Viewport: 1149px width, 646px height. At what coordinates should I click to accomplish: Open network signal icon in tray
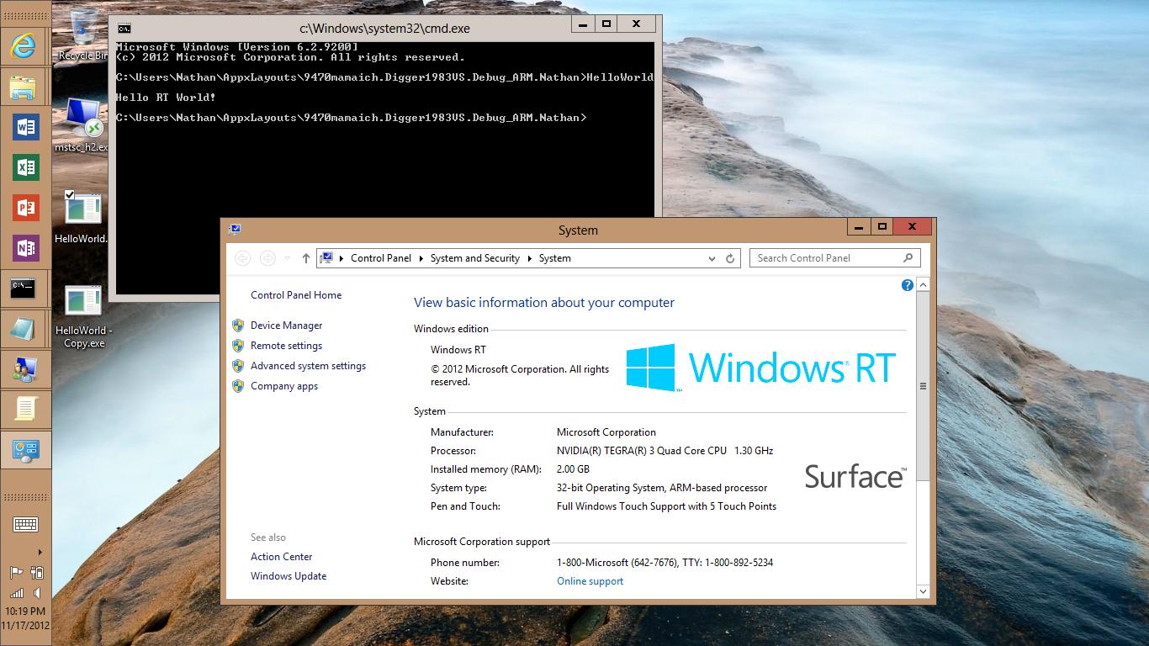16,593
